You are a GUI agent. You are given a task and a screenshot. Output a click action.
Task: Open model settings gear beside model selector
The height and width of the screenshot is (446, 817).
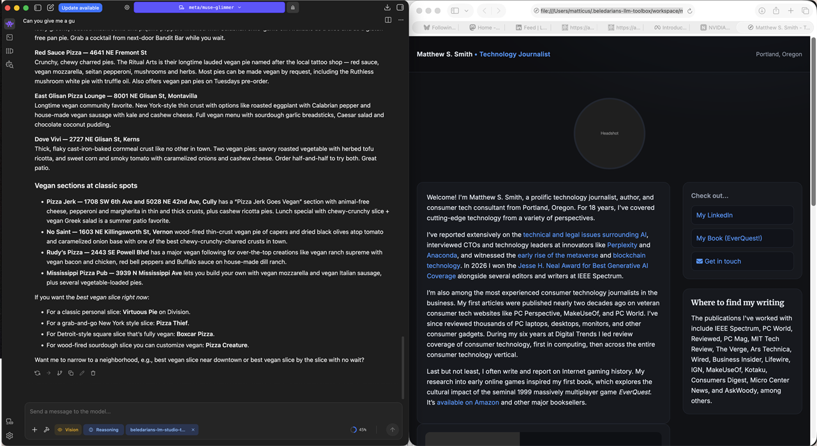(x=127, y=8)
